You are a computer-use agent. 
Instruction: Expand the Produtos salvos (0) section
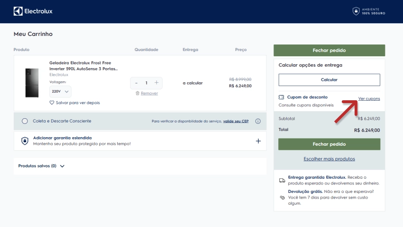click(41, 166)
